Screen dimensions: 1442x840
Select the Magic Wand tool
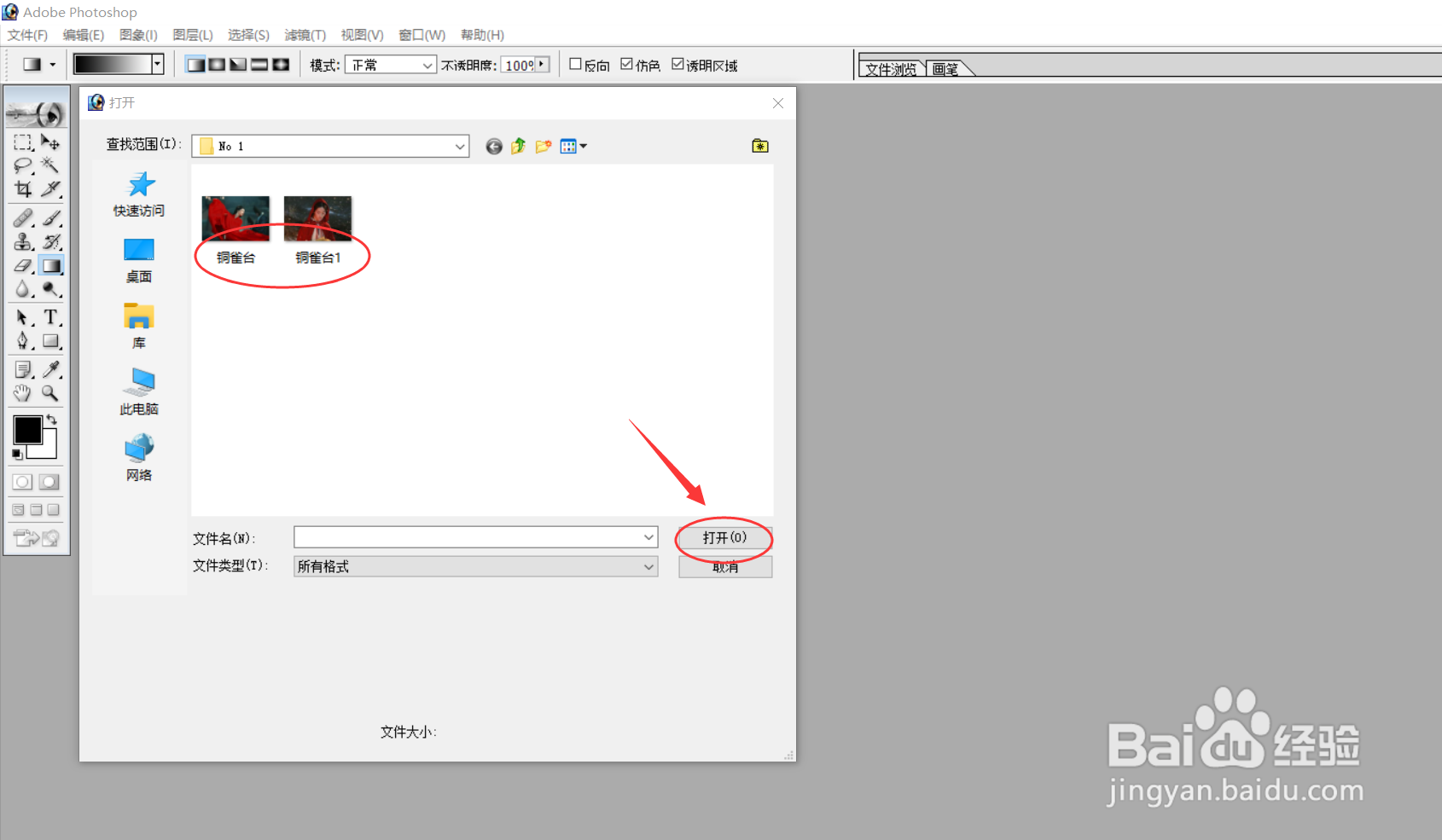(50, 165)
